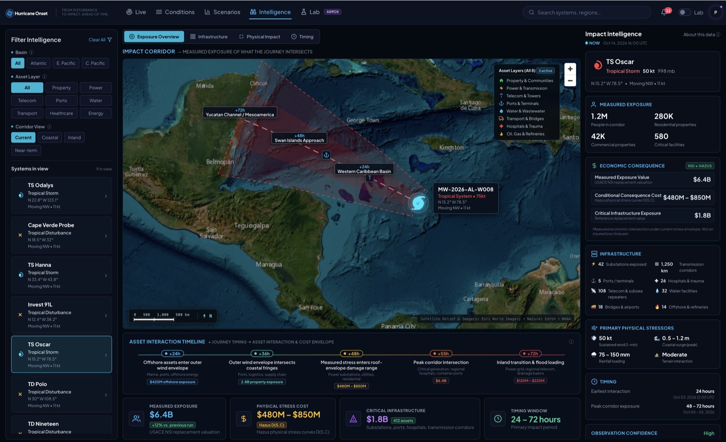Viewport: 726px width, 442px height.
Task: Select the +48h timeline marker
Action: click(x=351, y=354)
